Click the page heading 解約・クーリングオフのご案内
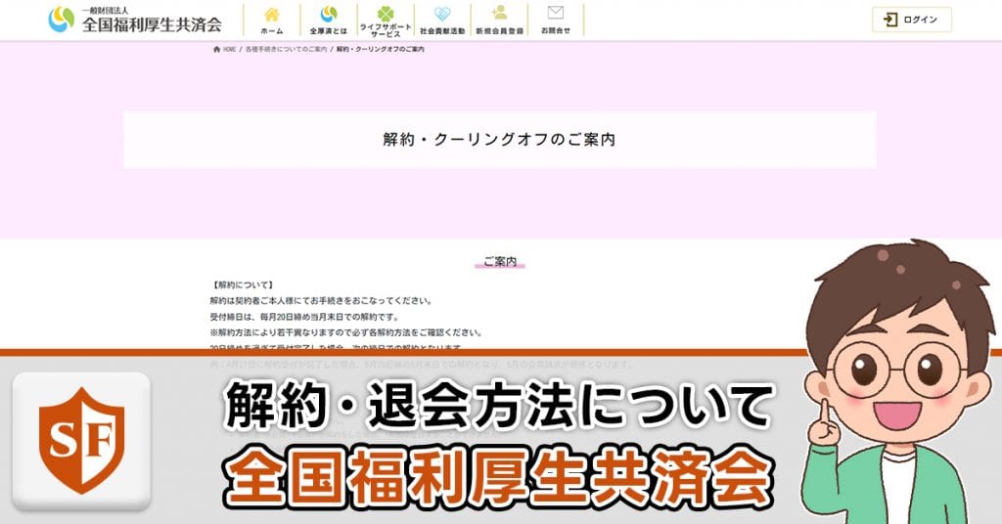The width and height of the screenshot is (1002, 524). pos(499,139)
